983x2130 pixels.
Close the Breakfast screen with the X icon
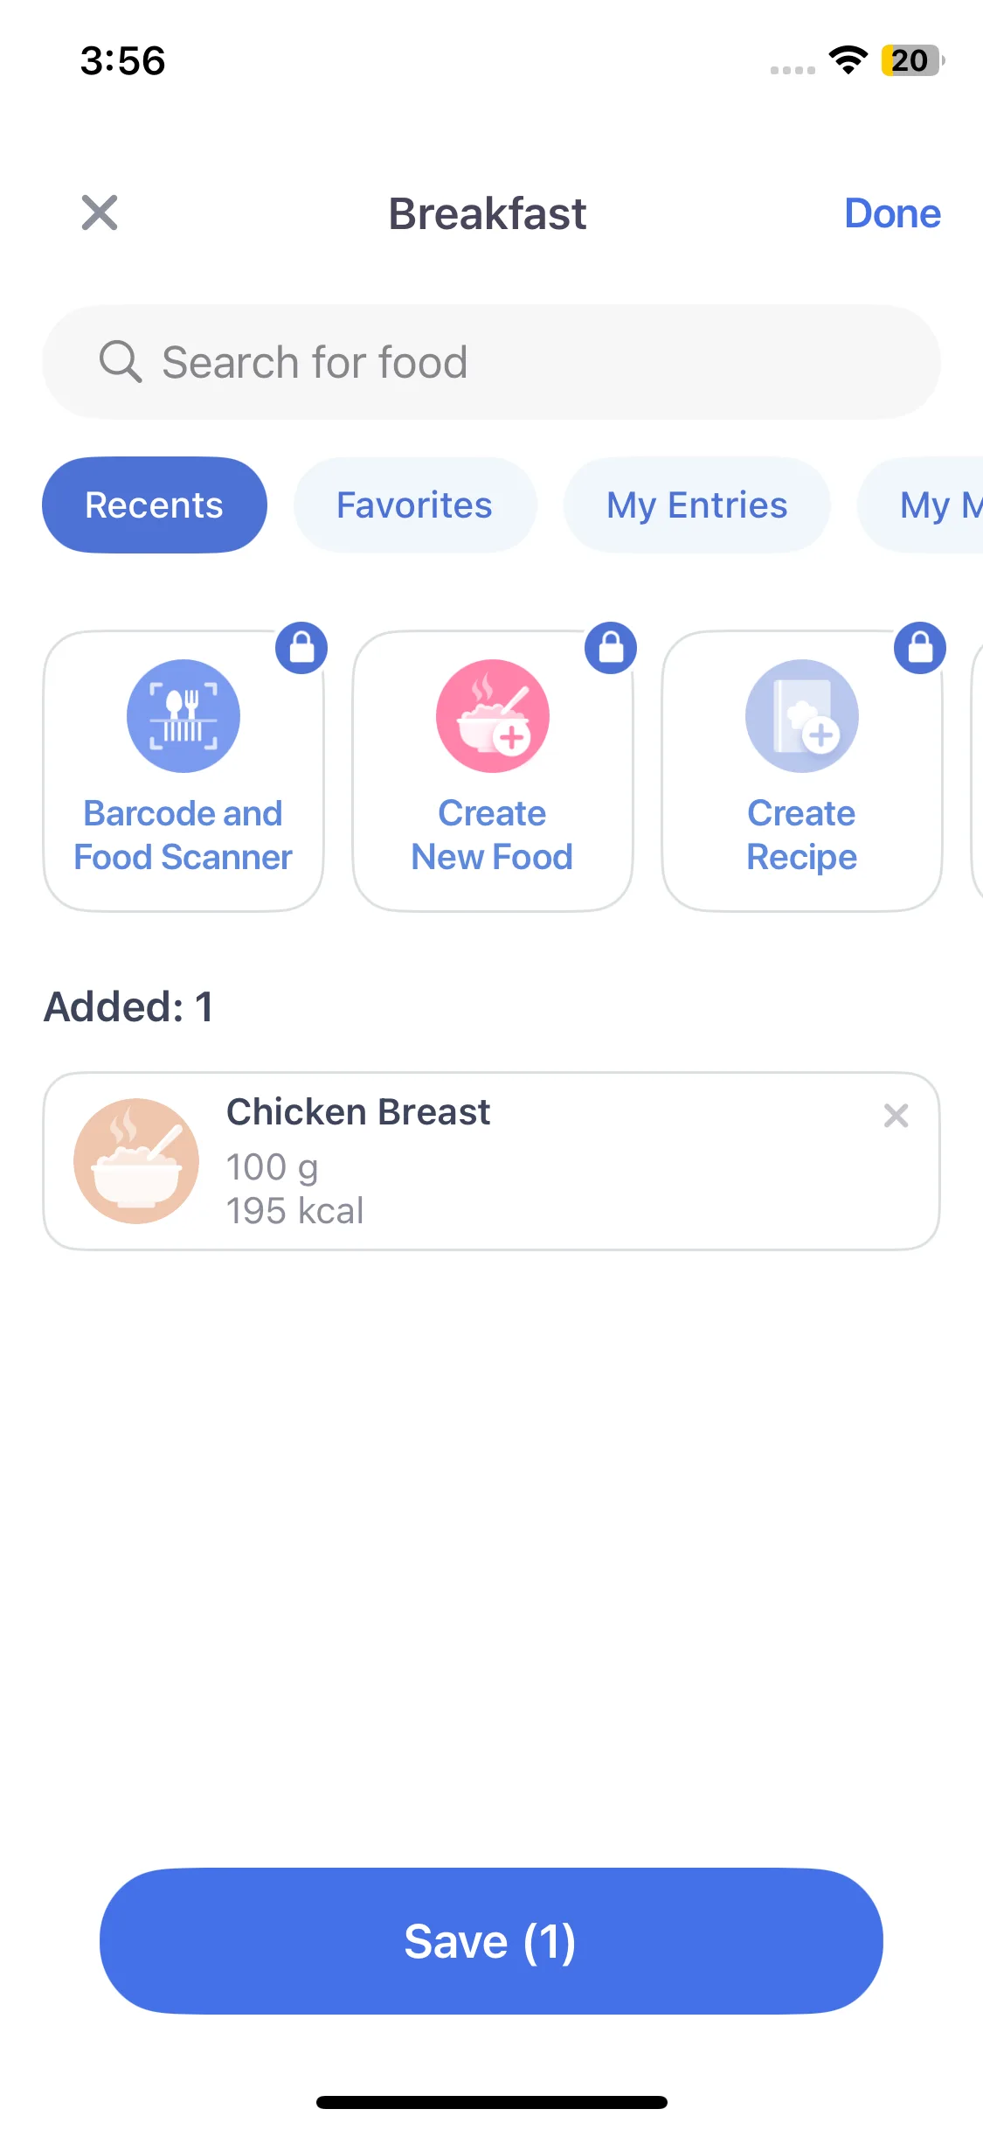click(100, 212)
